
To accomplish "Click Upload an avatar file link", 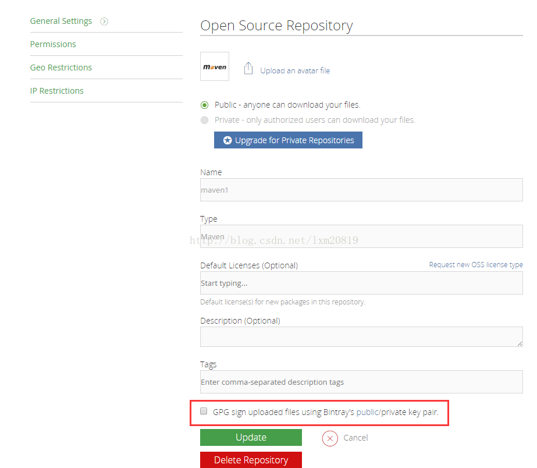I will [x=295, y=70].
